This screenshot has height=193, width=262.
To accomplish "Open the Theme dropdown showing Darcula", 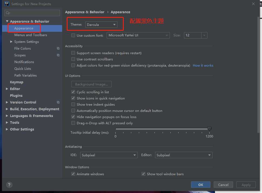I will tap(101, 25).
